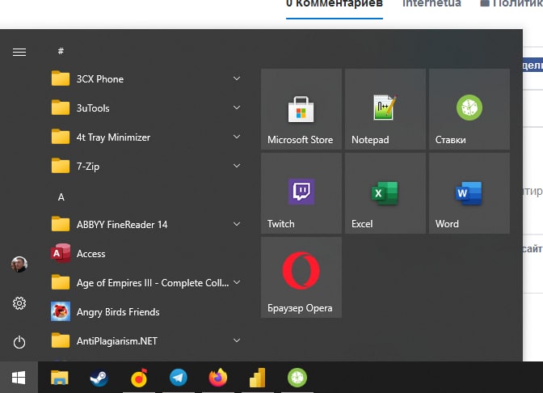The width and height of the screenshot is (543, 393).
Task: Launch Angry Birds Friends app
Action: 145,312
